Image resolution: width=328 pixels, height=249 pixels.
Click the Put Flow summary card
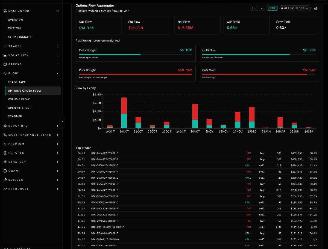pyautogui.click(x=148, y=25)
